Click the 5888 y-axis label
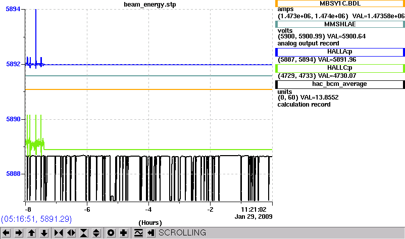Screen dimensions: 405x239 tap(13, 174)
